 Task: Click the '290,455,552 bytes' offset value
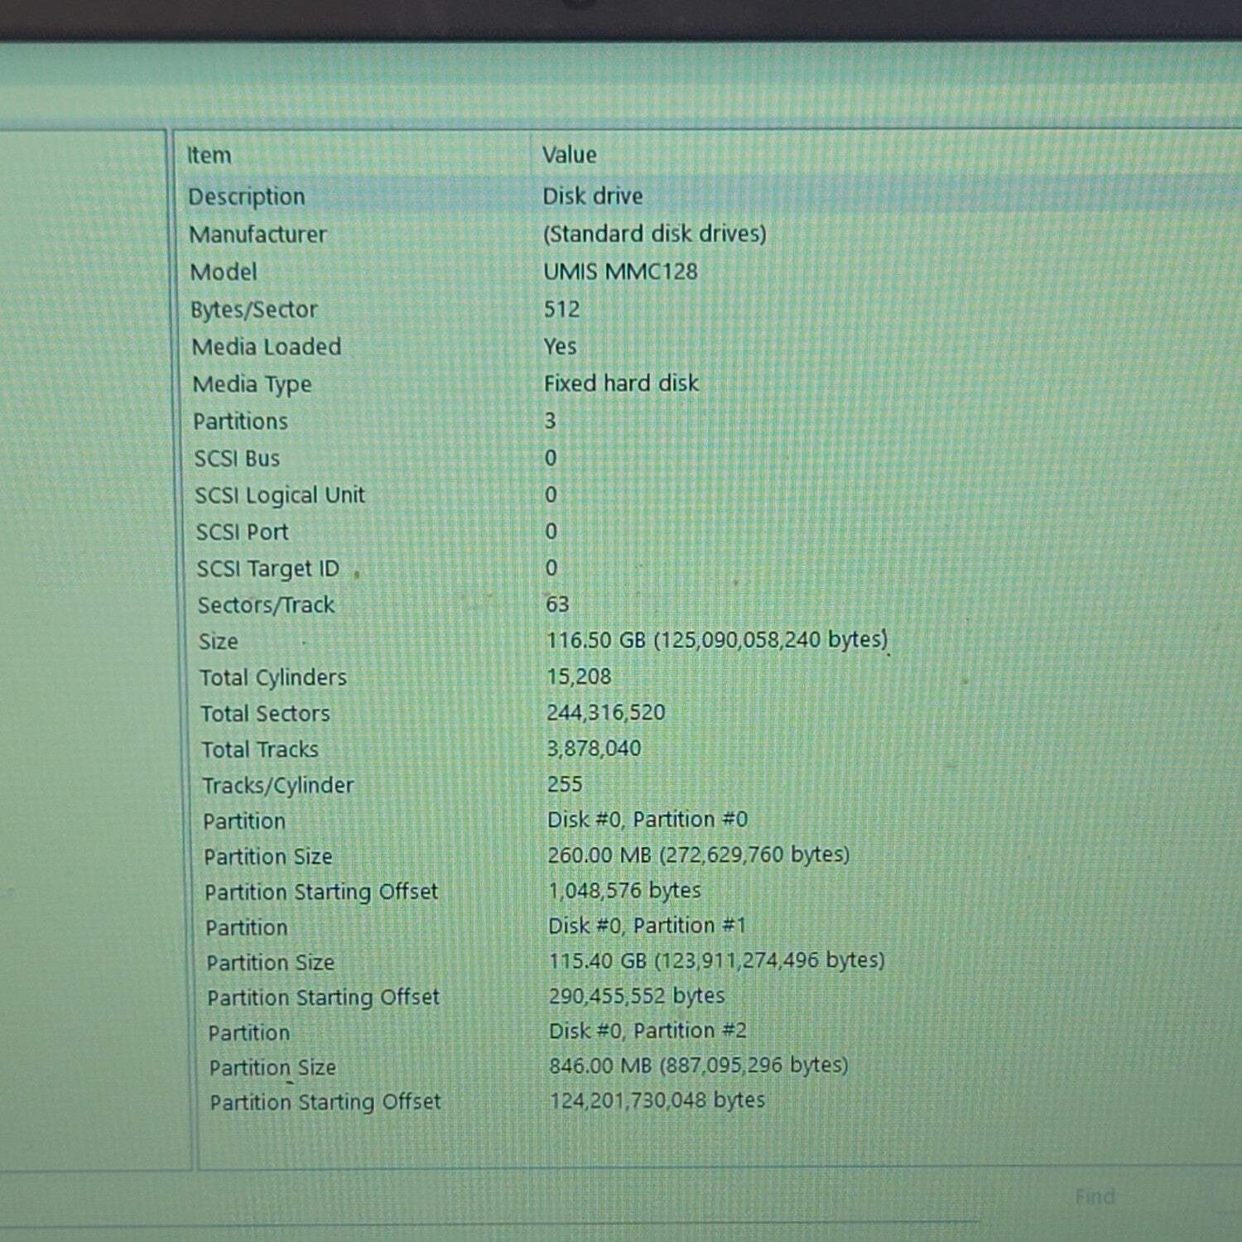(637, 996)
